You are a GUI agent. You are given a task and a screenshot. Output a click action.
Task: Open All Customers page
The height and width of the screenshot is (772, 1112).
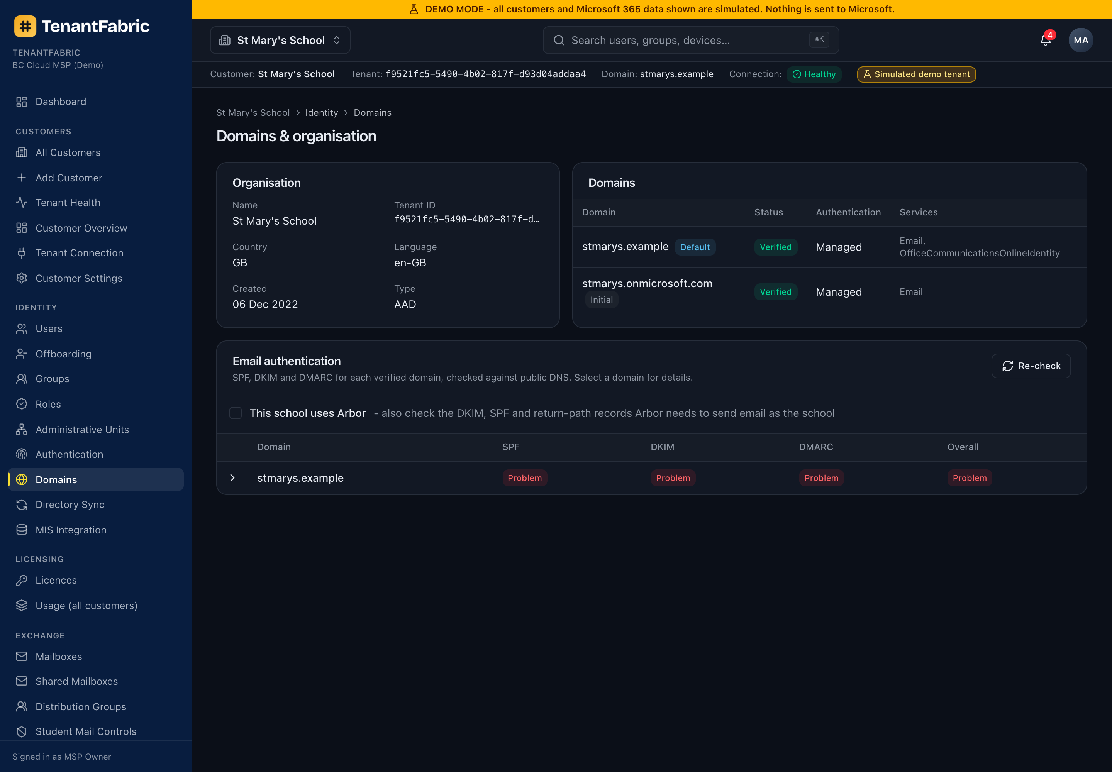pos(96,152)
